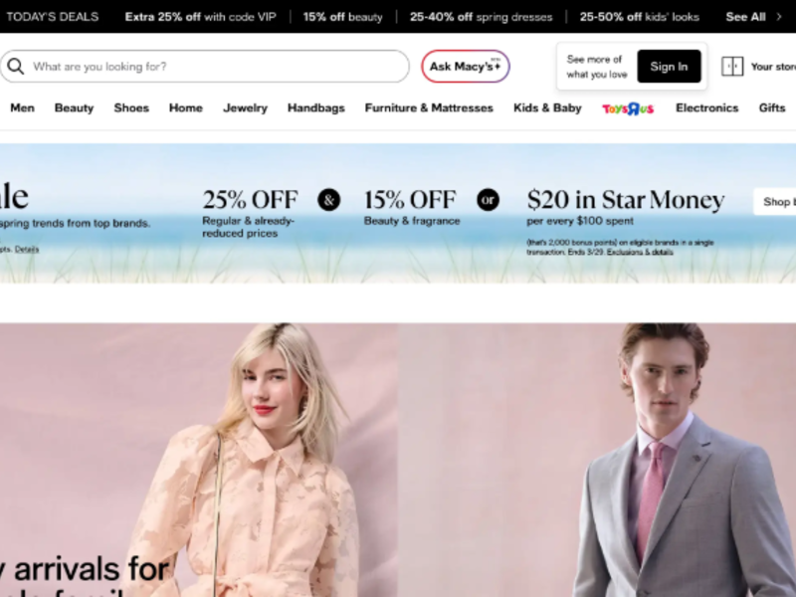Select Electronics in the navigation bar

706,107
